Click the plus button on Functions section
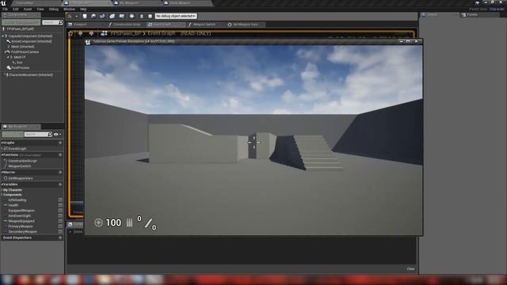 [60, 155]
